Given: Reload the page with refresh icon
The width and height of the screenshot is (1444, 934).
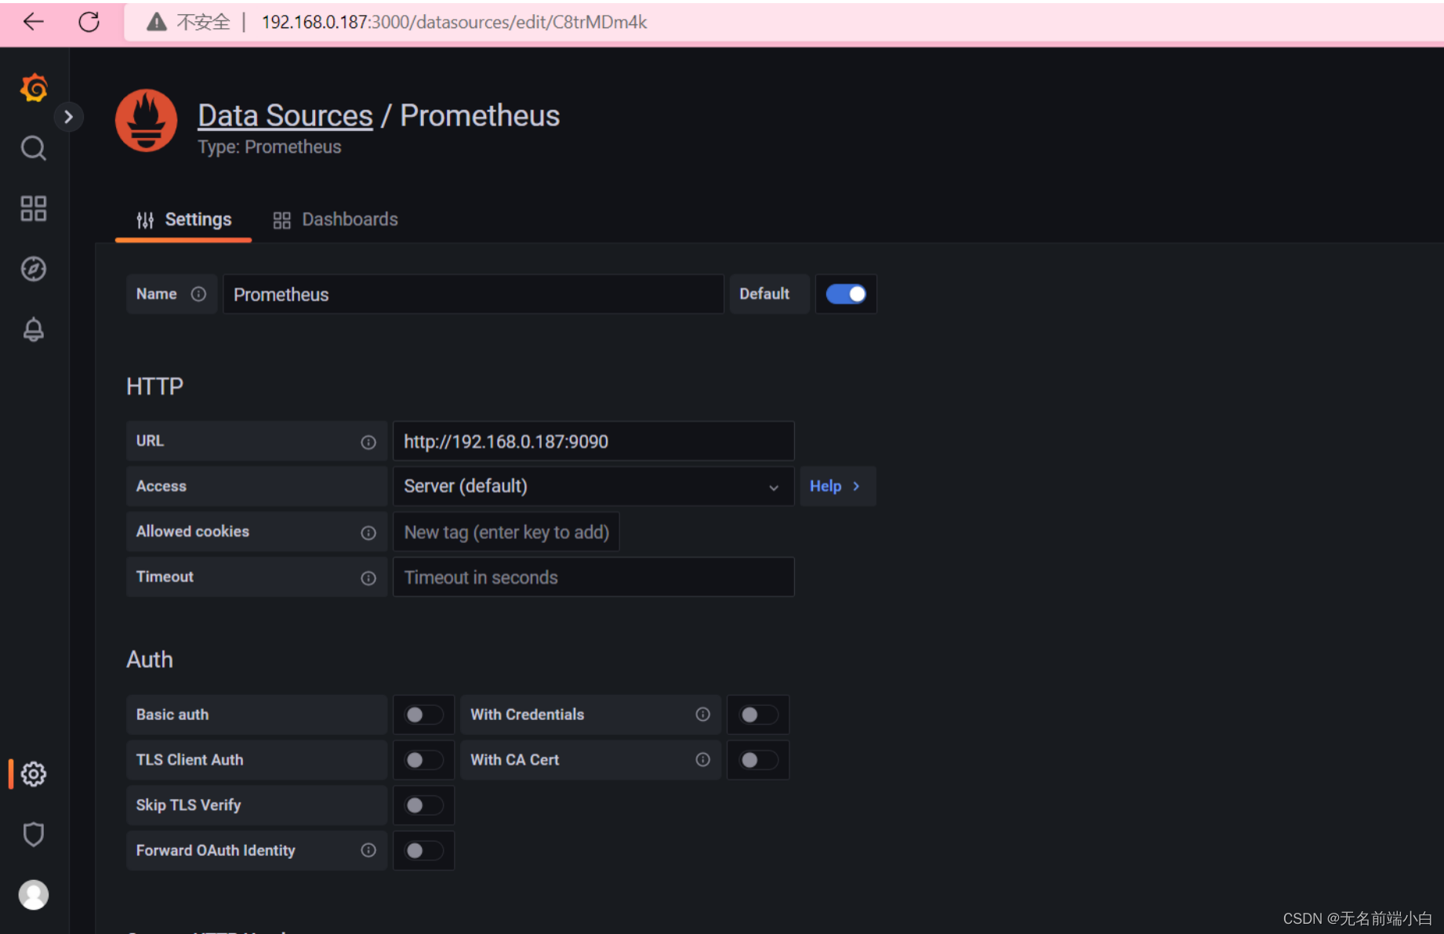Looking at the screenshot, I should point(89,22).
